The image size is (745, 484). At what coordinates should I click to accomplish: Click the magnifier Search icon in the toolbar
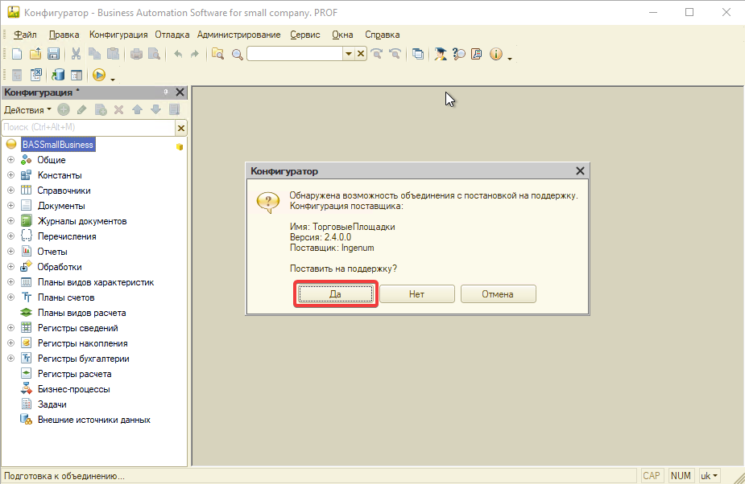[237, 54]
